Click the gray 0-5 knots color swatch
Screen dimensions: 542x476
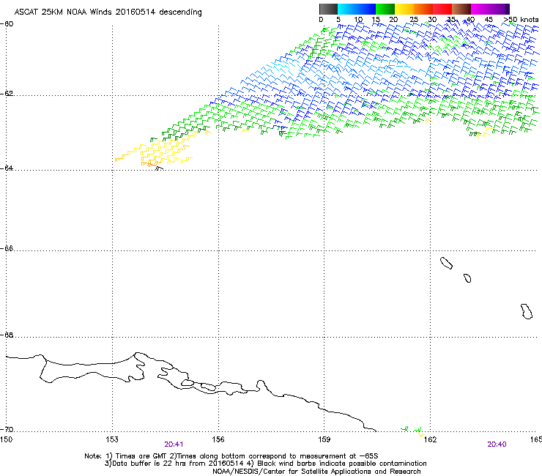328,9
